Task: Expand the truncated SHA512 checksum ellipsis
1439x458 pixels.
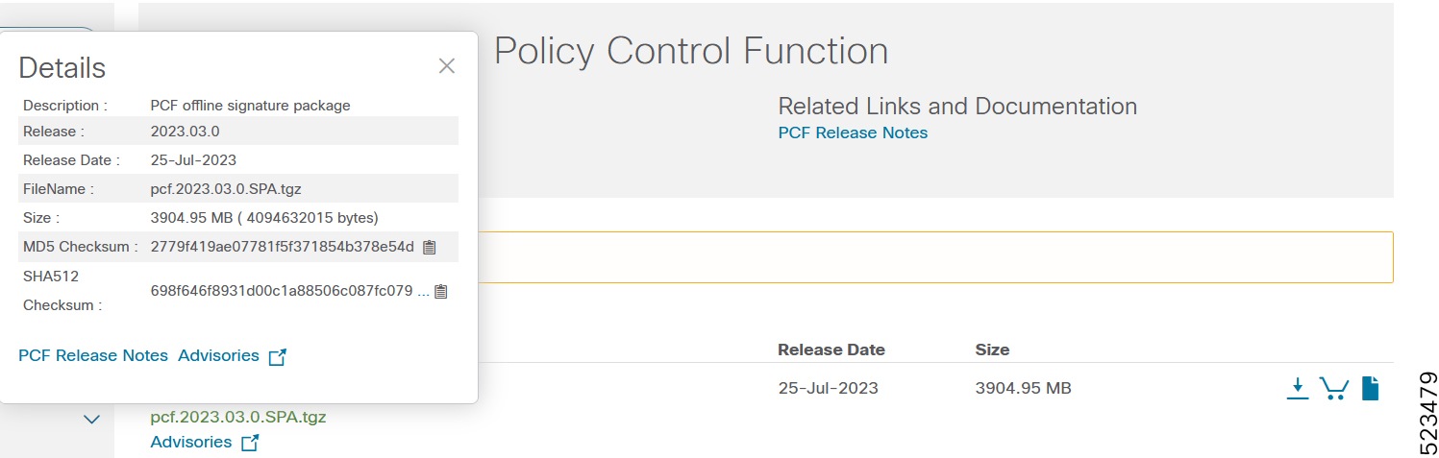Action: click(423, 291)
